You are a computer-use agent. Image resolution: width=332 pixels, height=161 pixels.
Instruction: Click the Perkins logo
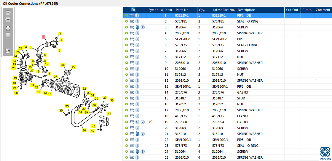(x=325, y=154)
